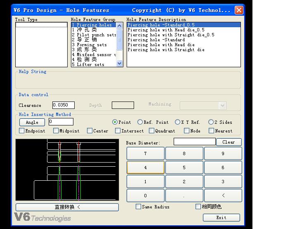This screenshot has height=229, width=297.
Task: Select 'Piercing hole -Standard' description
Action: pyautogui.click(x=184, y=40)
